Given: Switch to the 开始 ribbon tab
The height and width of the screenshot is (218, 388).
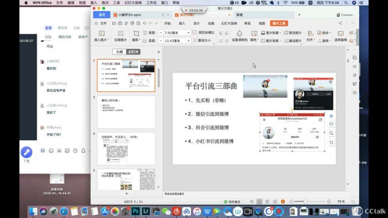Looking at the screenshot, I should pos(167,23).
